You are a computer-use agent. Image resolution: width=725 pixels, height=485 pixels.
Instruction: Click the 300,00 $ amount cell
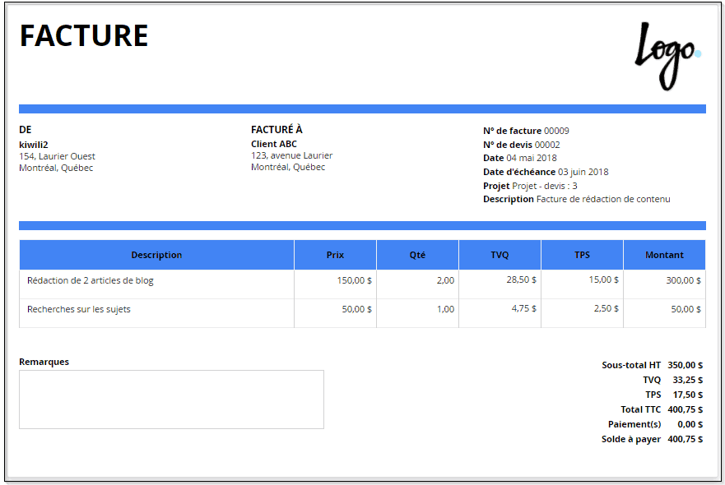[x=683, y=280]
